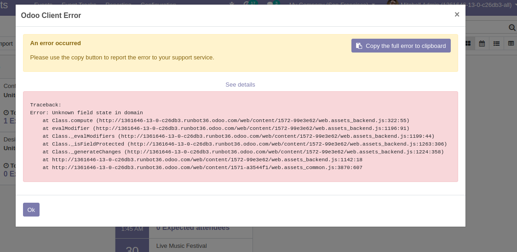Confirm the error with the Ok button
This screenshot has height=252, width=517.
coord(31,210)
